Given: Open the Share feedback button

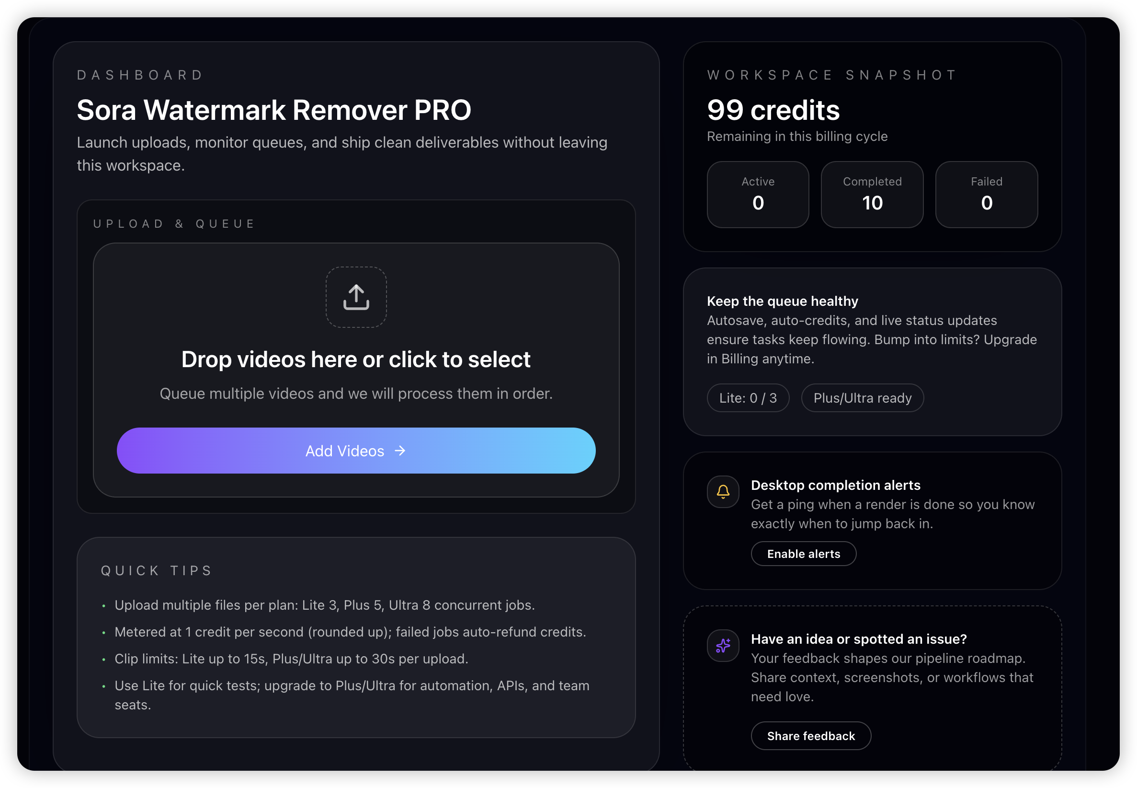Looking at the screenshot, I should click(x=810, y=736).
